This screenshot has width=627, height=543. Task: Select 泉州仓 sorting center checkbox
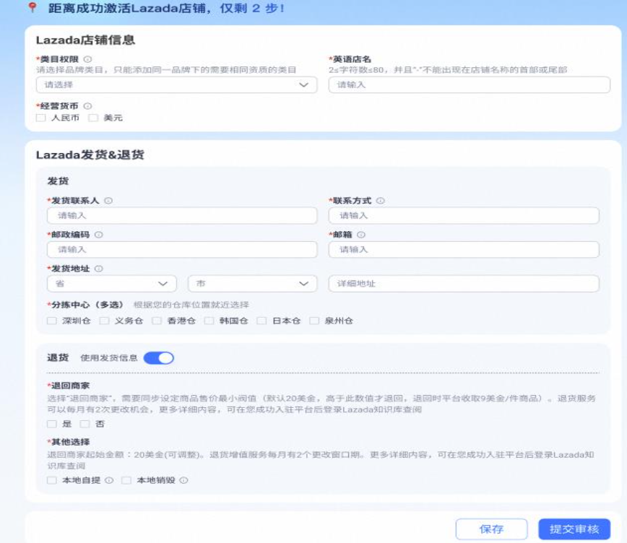[x=314, y=321]
